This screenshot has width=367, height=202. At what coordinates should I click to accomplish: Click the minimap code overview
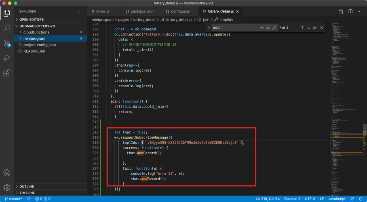click(346, 109)
